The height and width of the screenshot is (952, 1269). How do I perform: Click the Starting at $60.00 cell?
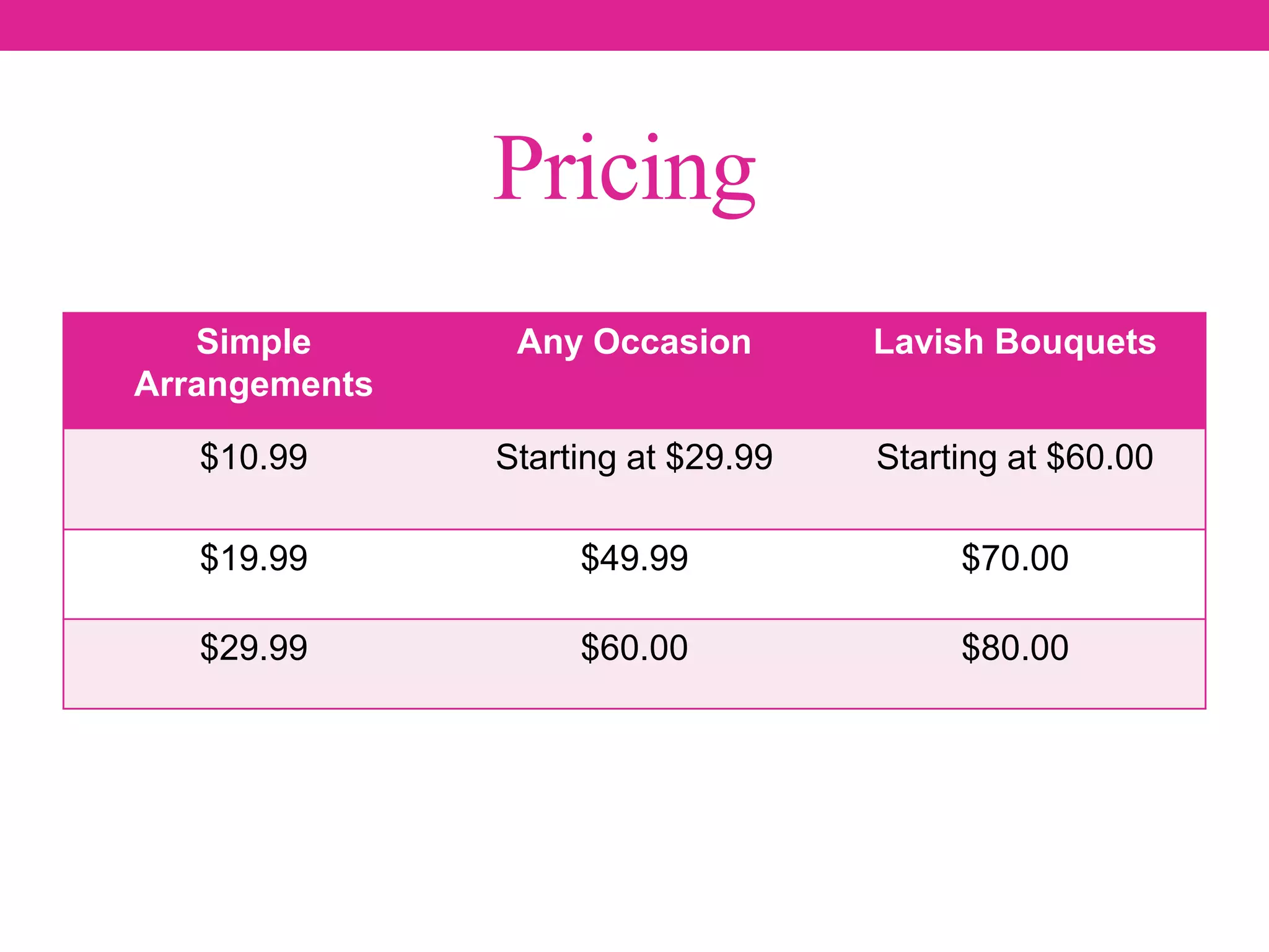click(x=1014, y=457)
